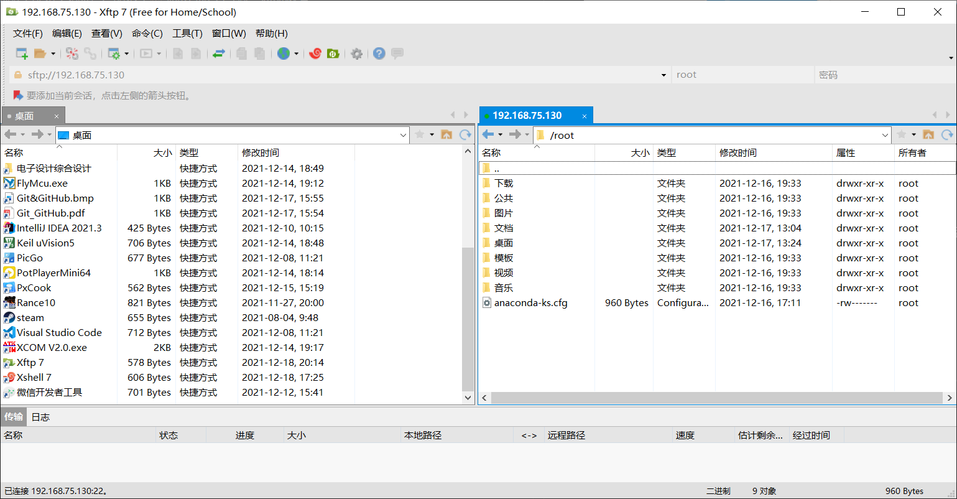957x499 pixels.
Task: Open the 文件(F) menu
Action: click(28, 34)
